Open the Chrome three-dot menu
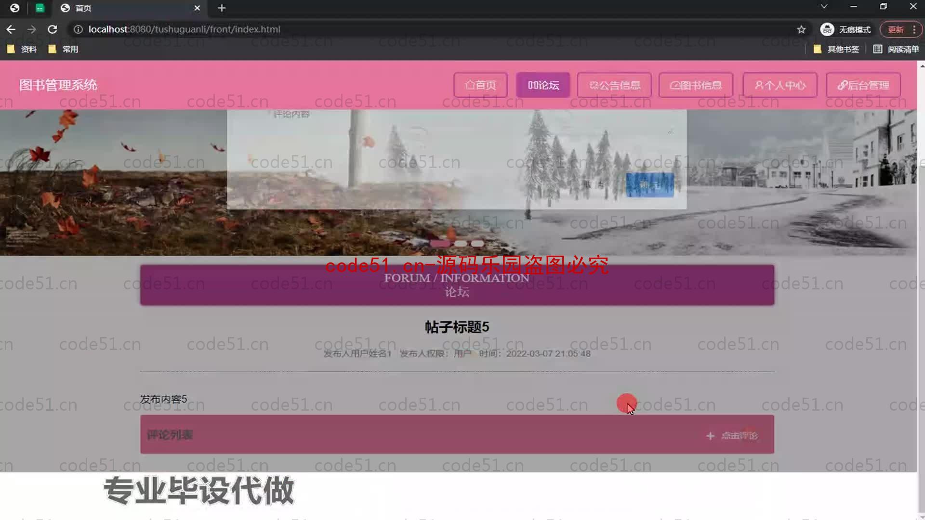Screen dimensions: 925x520 (x=914, y=29)
